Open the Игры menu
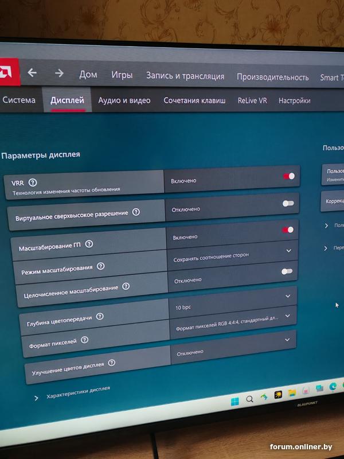 click(x=122, y=75)
